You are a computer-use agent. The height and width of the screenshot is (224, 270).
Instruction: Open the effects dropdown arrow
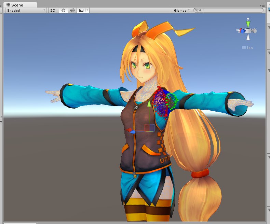pos(87,10)
